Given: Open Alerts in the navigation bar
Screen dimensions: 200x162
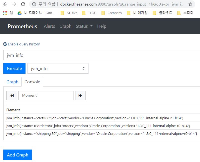Looking at the screenshot, I should click(49, 26).
